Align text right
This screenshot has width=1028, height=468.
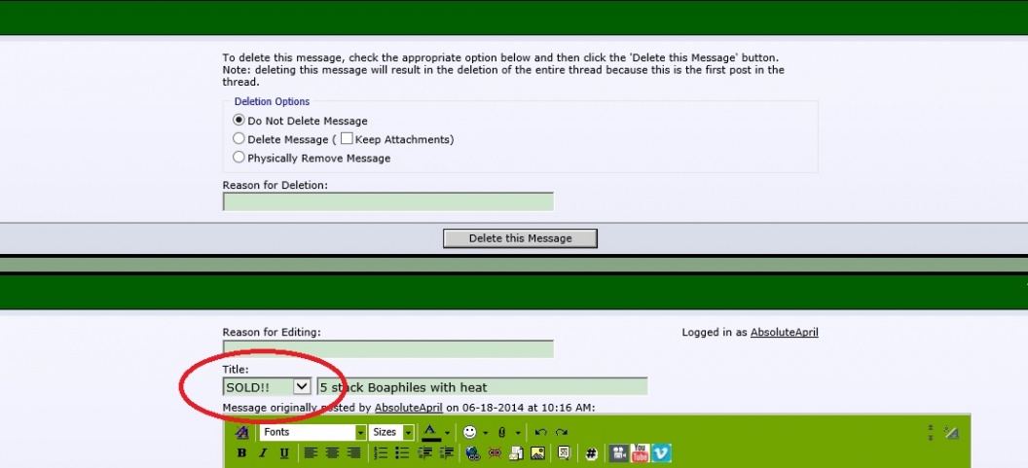[x=354, y=453]
